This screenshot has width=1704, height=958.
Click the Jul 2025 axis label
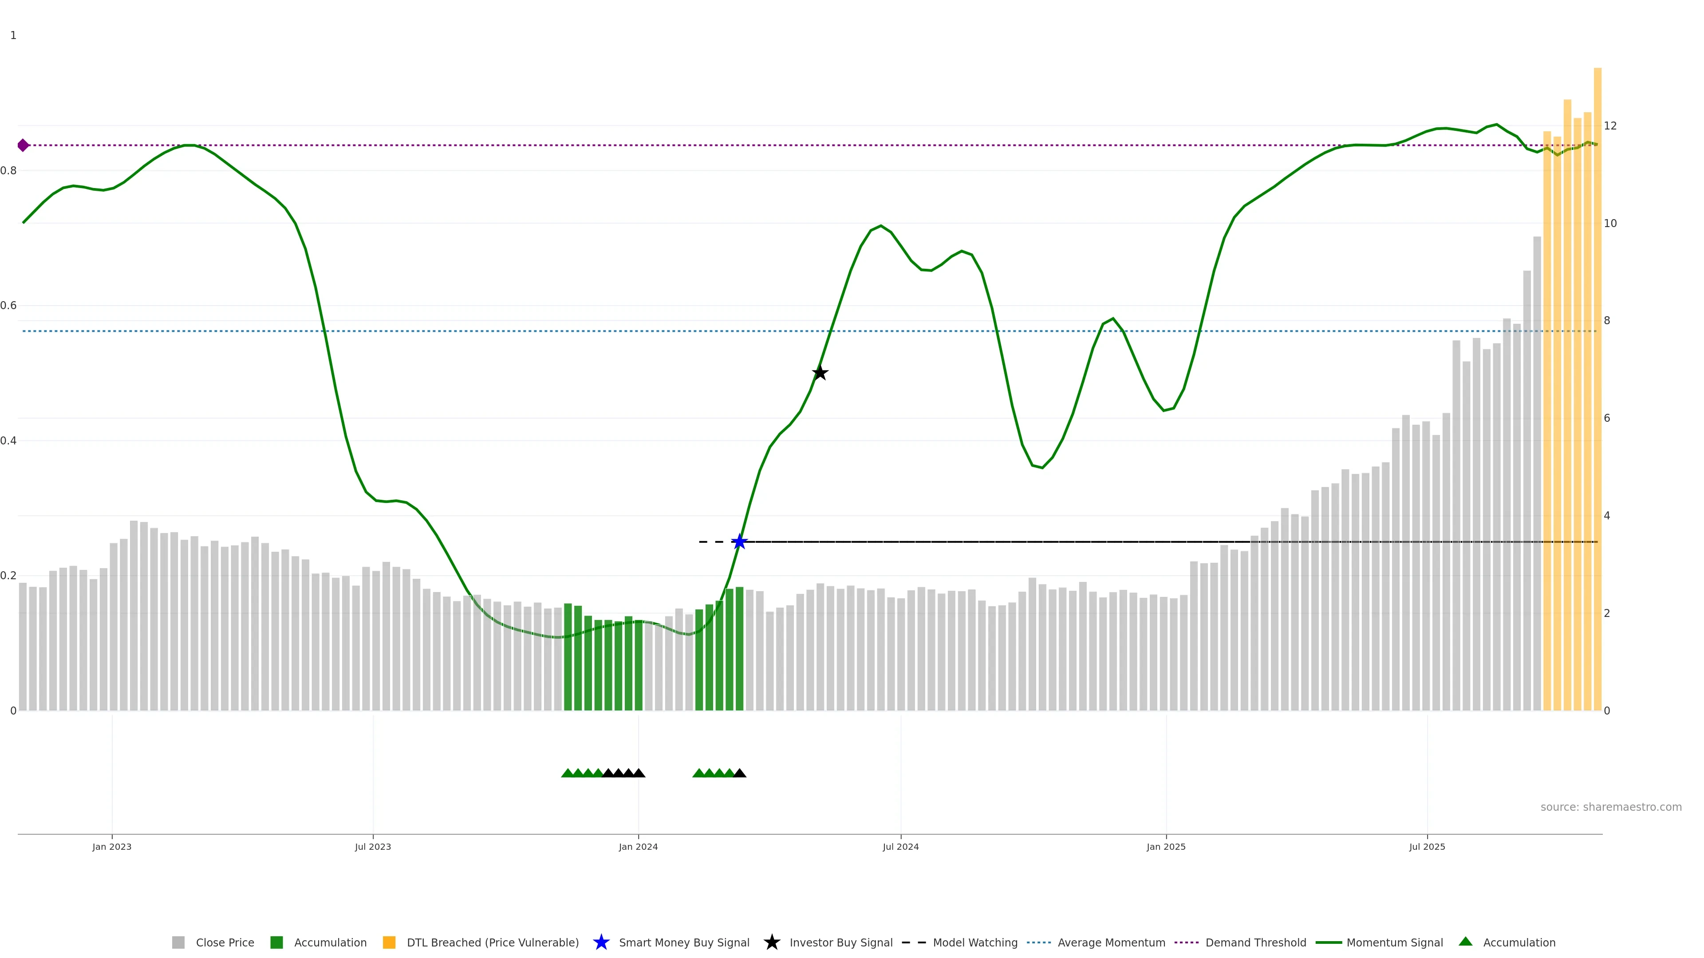click(x=1427, y=847)
